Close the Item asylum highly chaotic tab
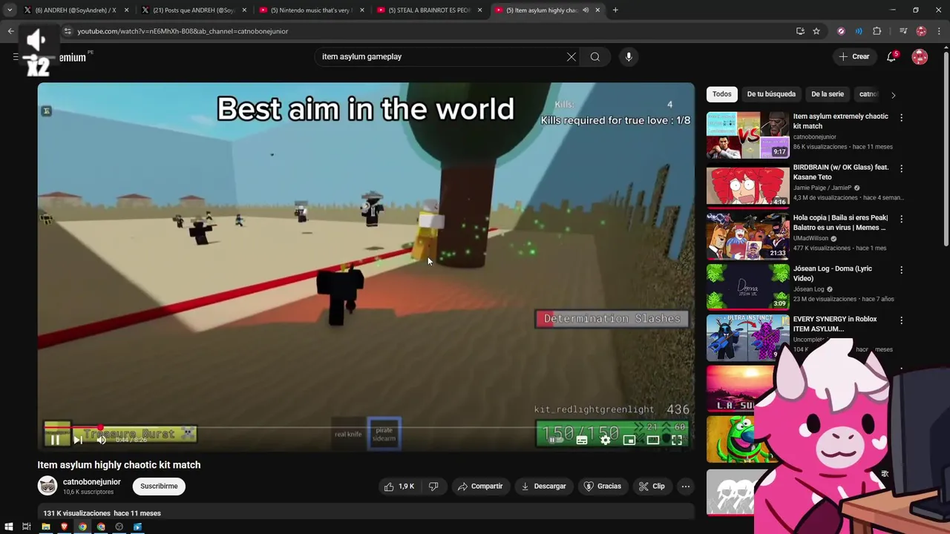950x534 pixels. [597, 10]
